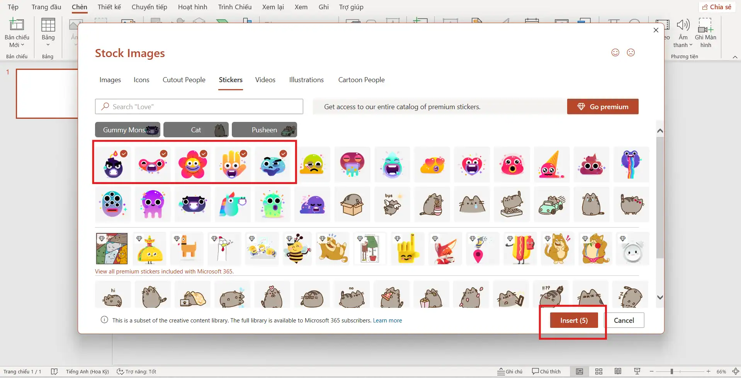
Task: Switch to the Illustrations tab
Action: click(306, 80)
